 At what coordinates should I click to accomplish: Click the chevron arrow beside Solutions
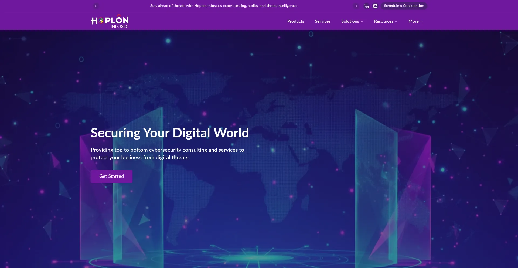[362, 22]
